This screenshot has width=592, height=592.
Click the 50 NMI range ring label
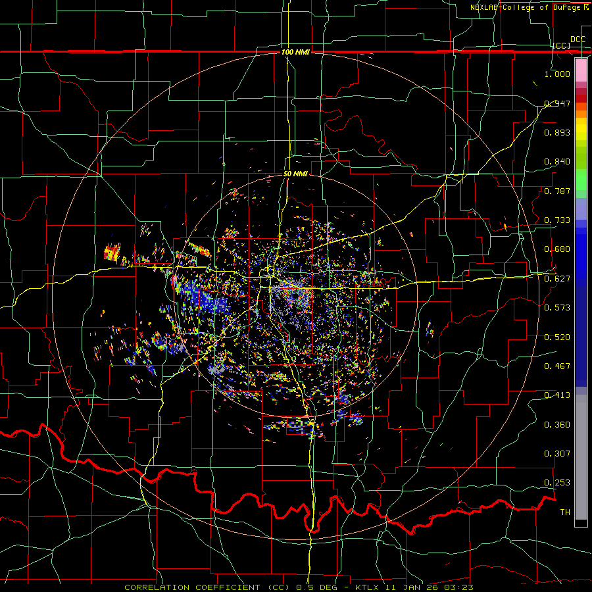[x=295, y=174]
